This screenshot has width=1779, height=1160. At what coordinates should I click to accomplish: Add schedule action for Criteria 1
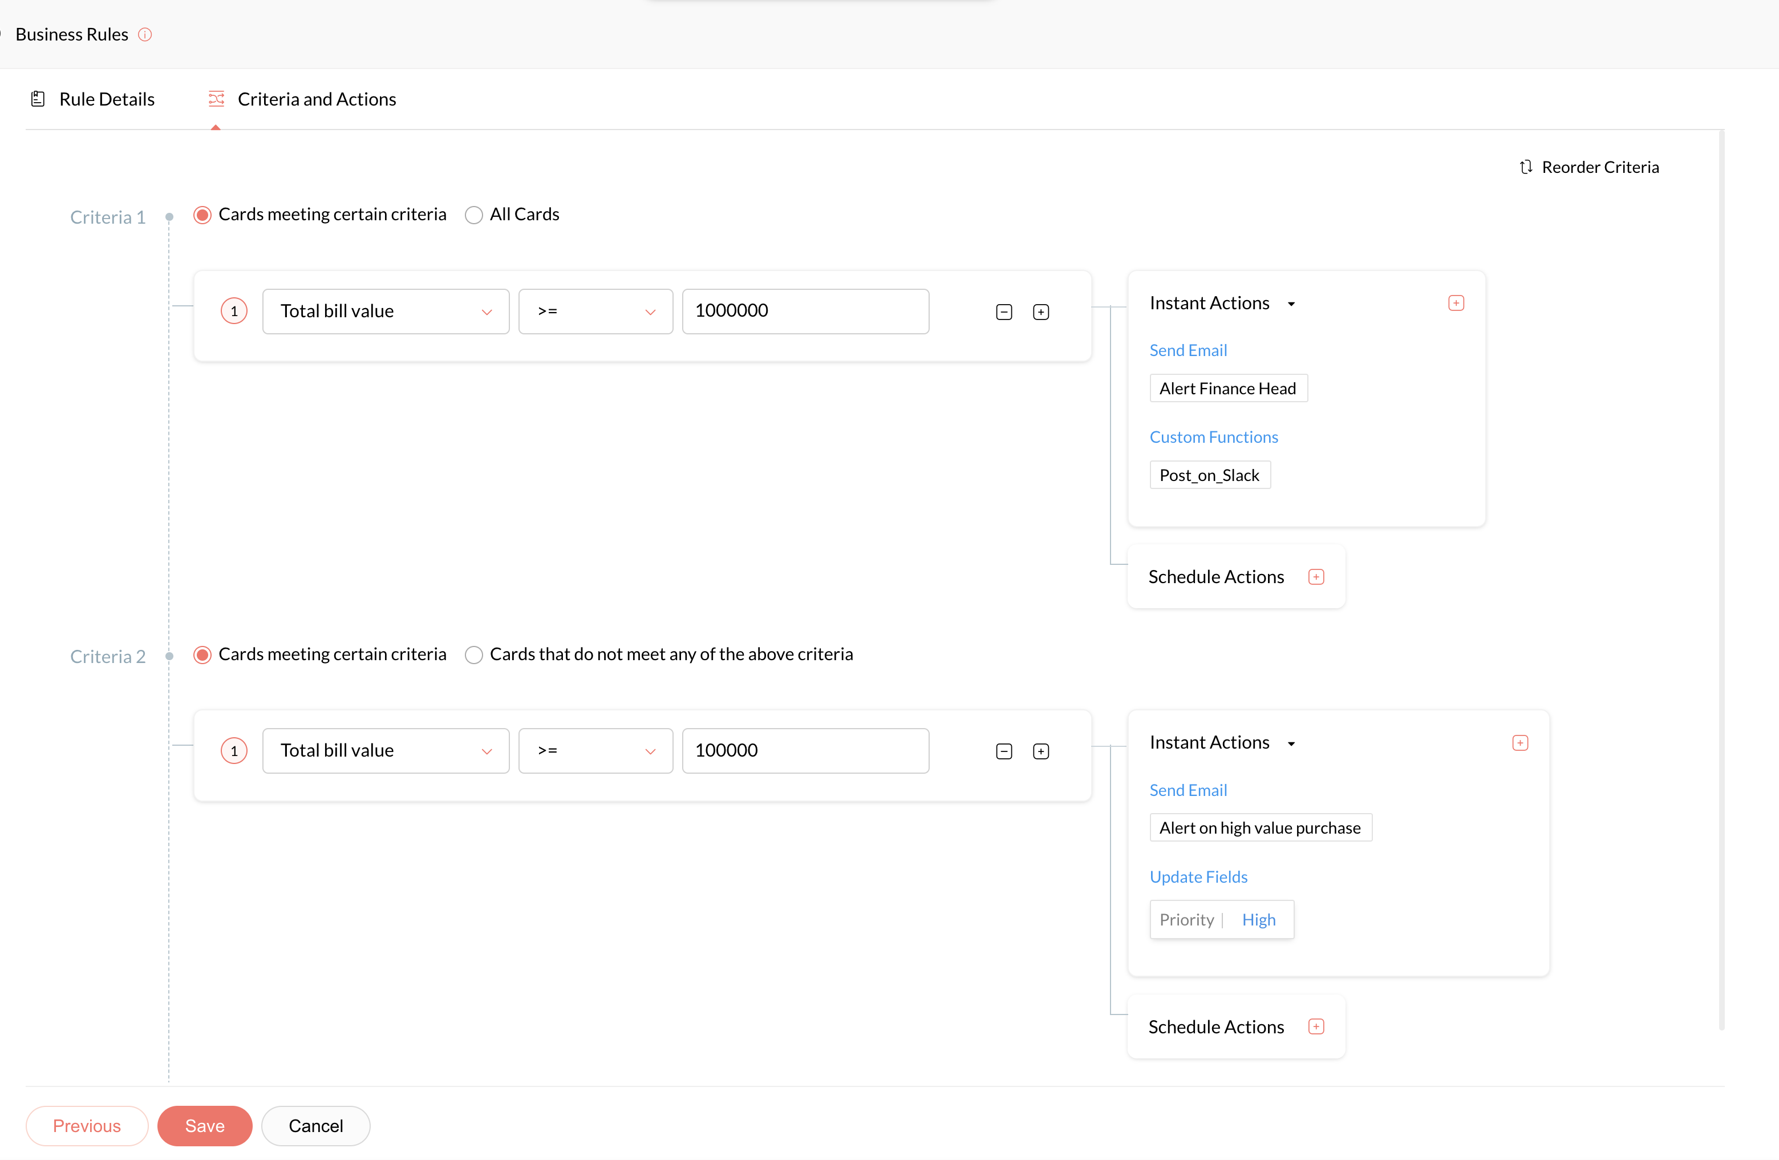coord(1315,577)
